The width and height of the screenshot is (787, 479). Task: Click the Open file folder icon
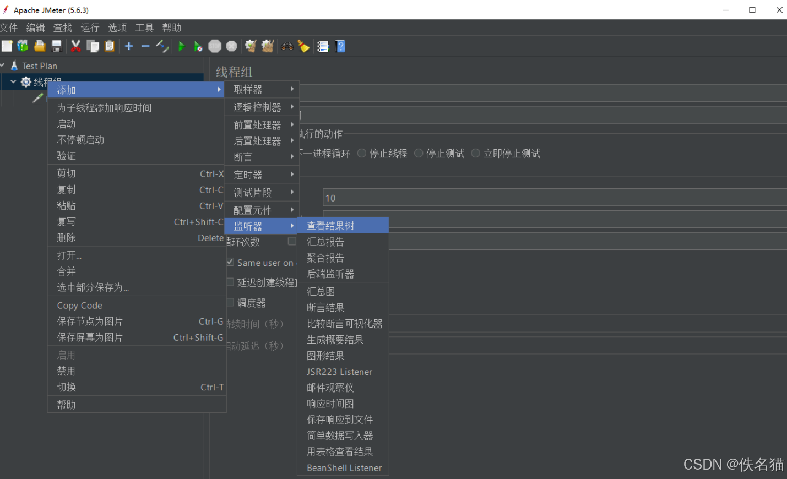click(x=40, y=46)
